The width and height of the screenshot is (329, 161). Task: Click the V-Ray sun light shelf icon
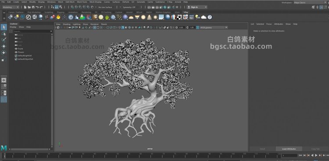point(155,17)
